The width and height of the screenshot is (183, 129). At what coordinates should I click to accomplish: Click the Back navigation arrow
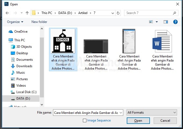click(7, 13)
